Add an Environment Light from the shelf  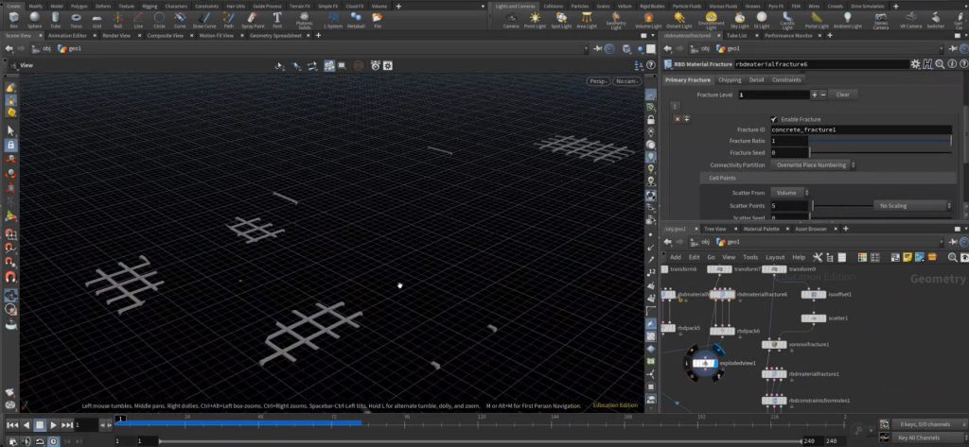(712, 21)
